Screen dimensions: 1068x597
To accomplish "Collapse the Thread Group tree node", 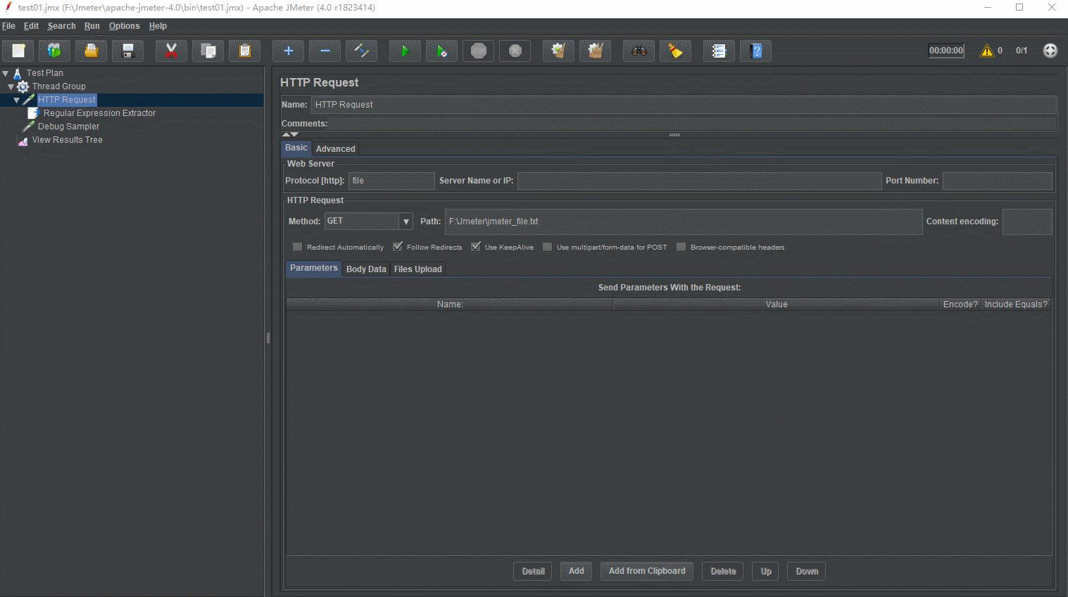I will click(x=11, y=86).
